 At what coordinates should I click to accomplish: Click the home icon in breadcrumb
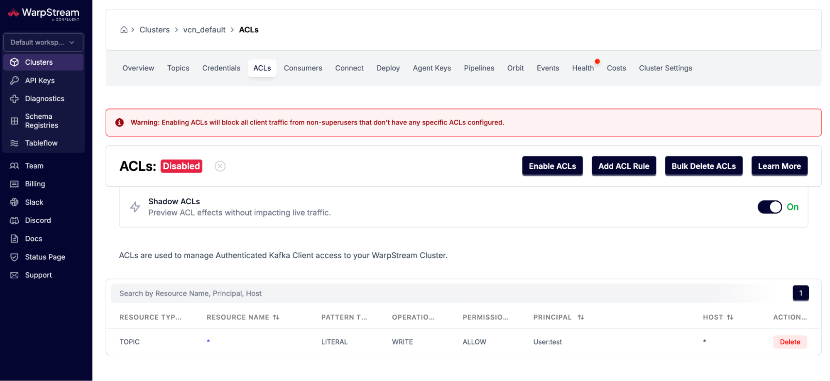tap(124, 30)
